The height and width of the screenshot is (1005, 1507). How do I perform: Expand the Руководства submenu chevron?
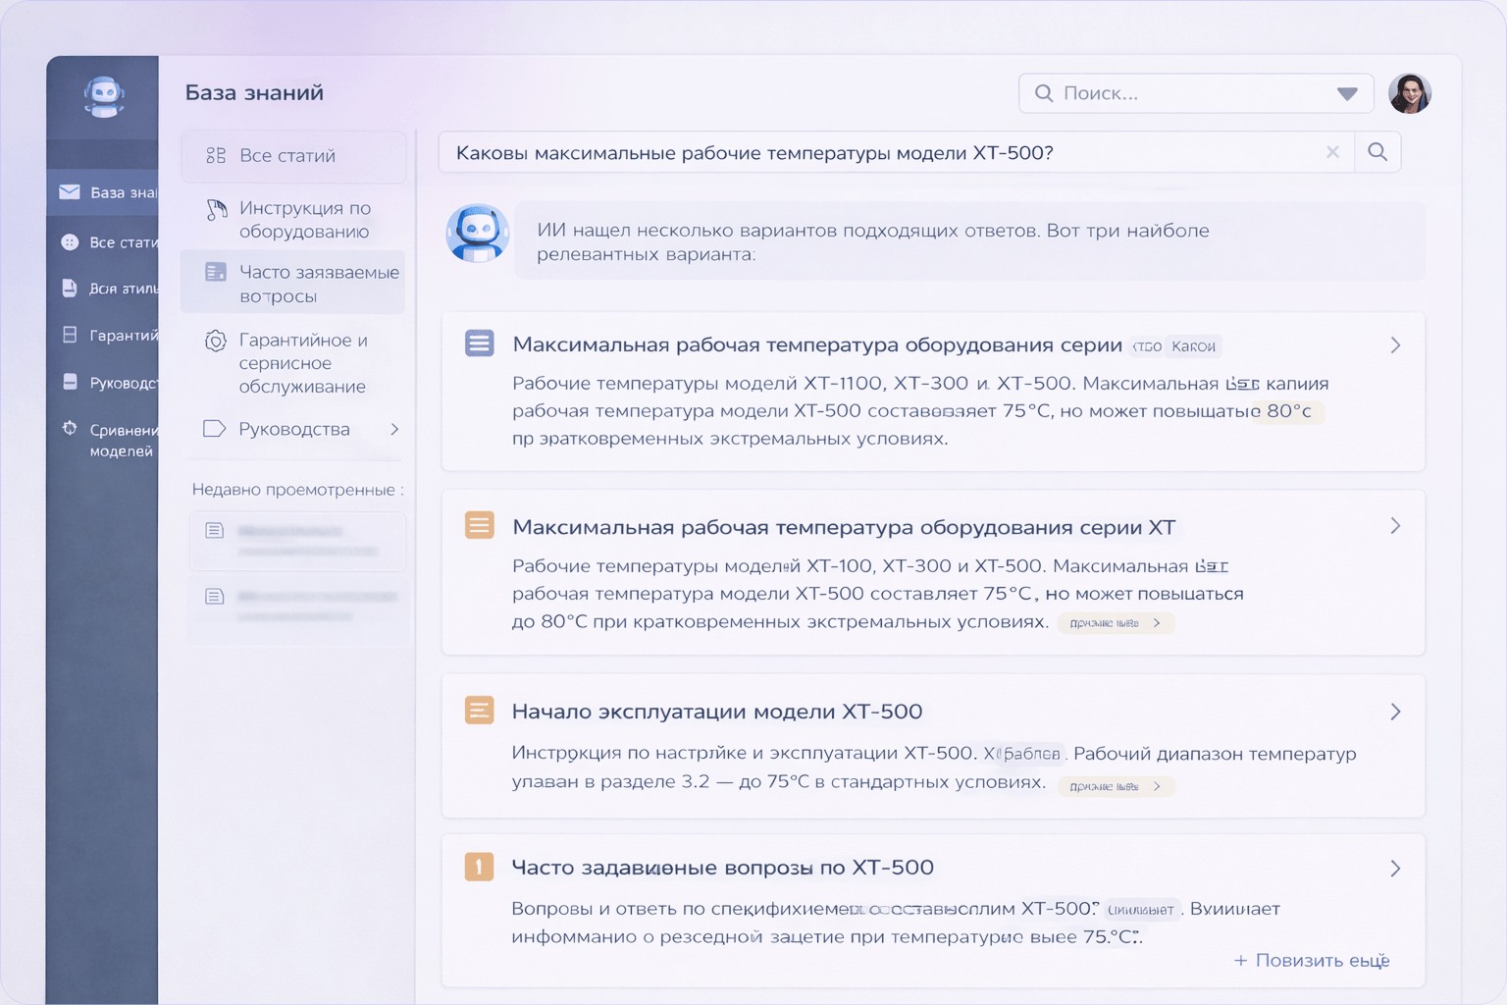pos(394,429)
